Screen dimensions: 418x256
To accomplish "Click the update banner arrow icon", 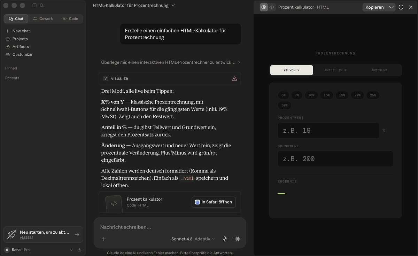I will pos(77,234).
